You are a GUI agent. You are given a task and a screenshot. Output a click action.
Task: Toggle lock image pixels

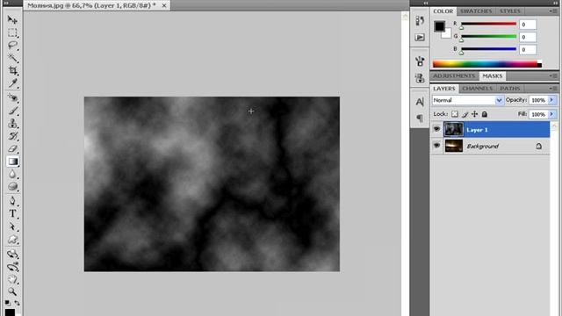click(465, 114)
